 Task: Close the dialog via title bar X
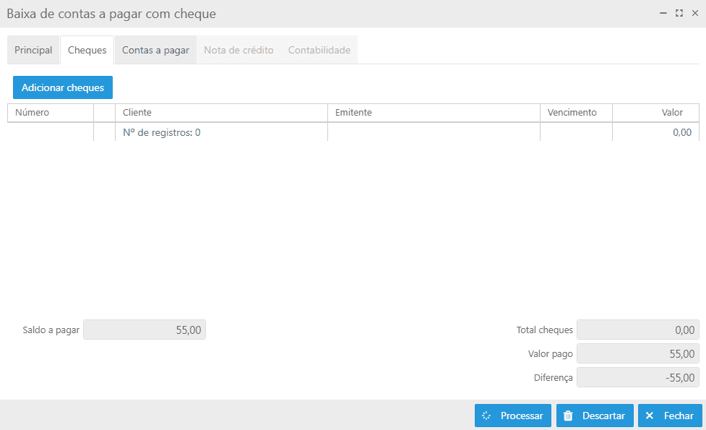[695, 13]
